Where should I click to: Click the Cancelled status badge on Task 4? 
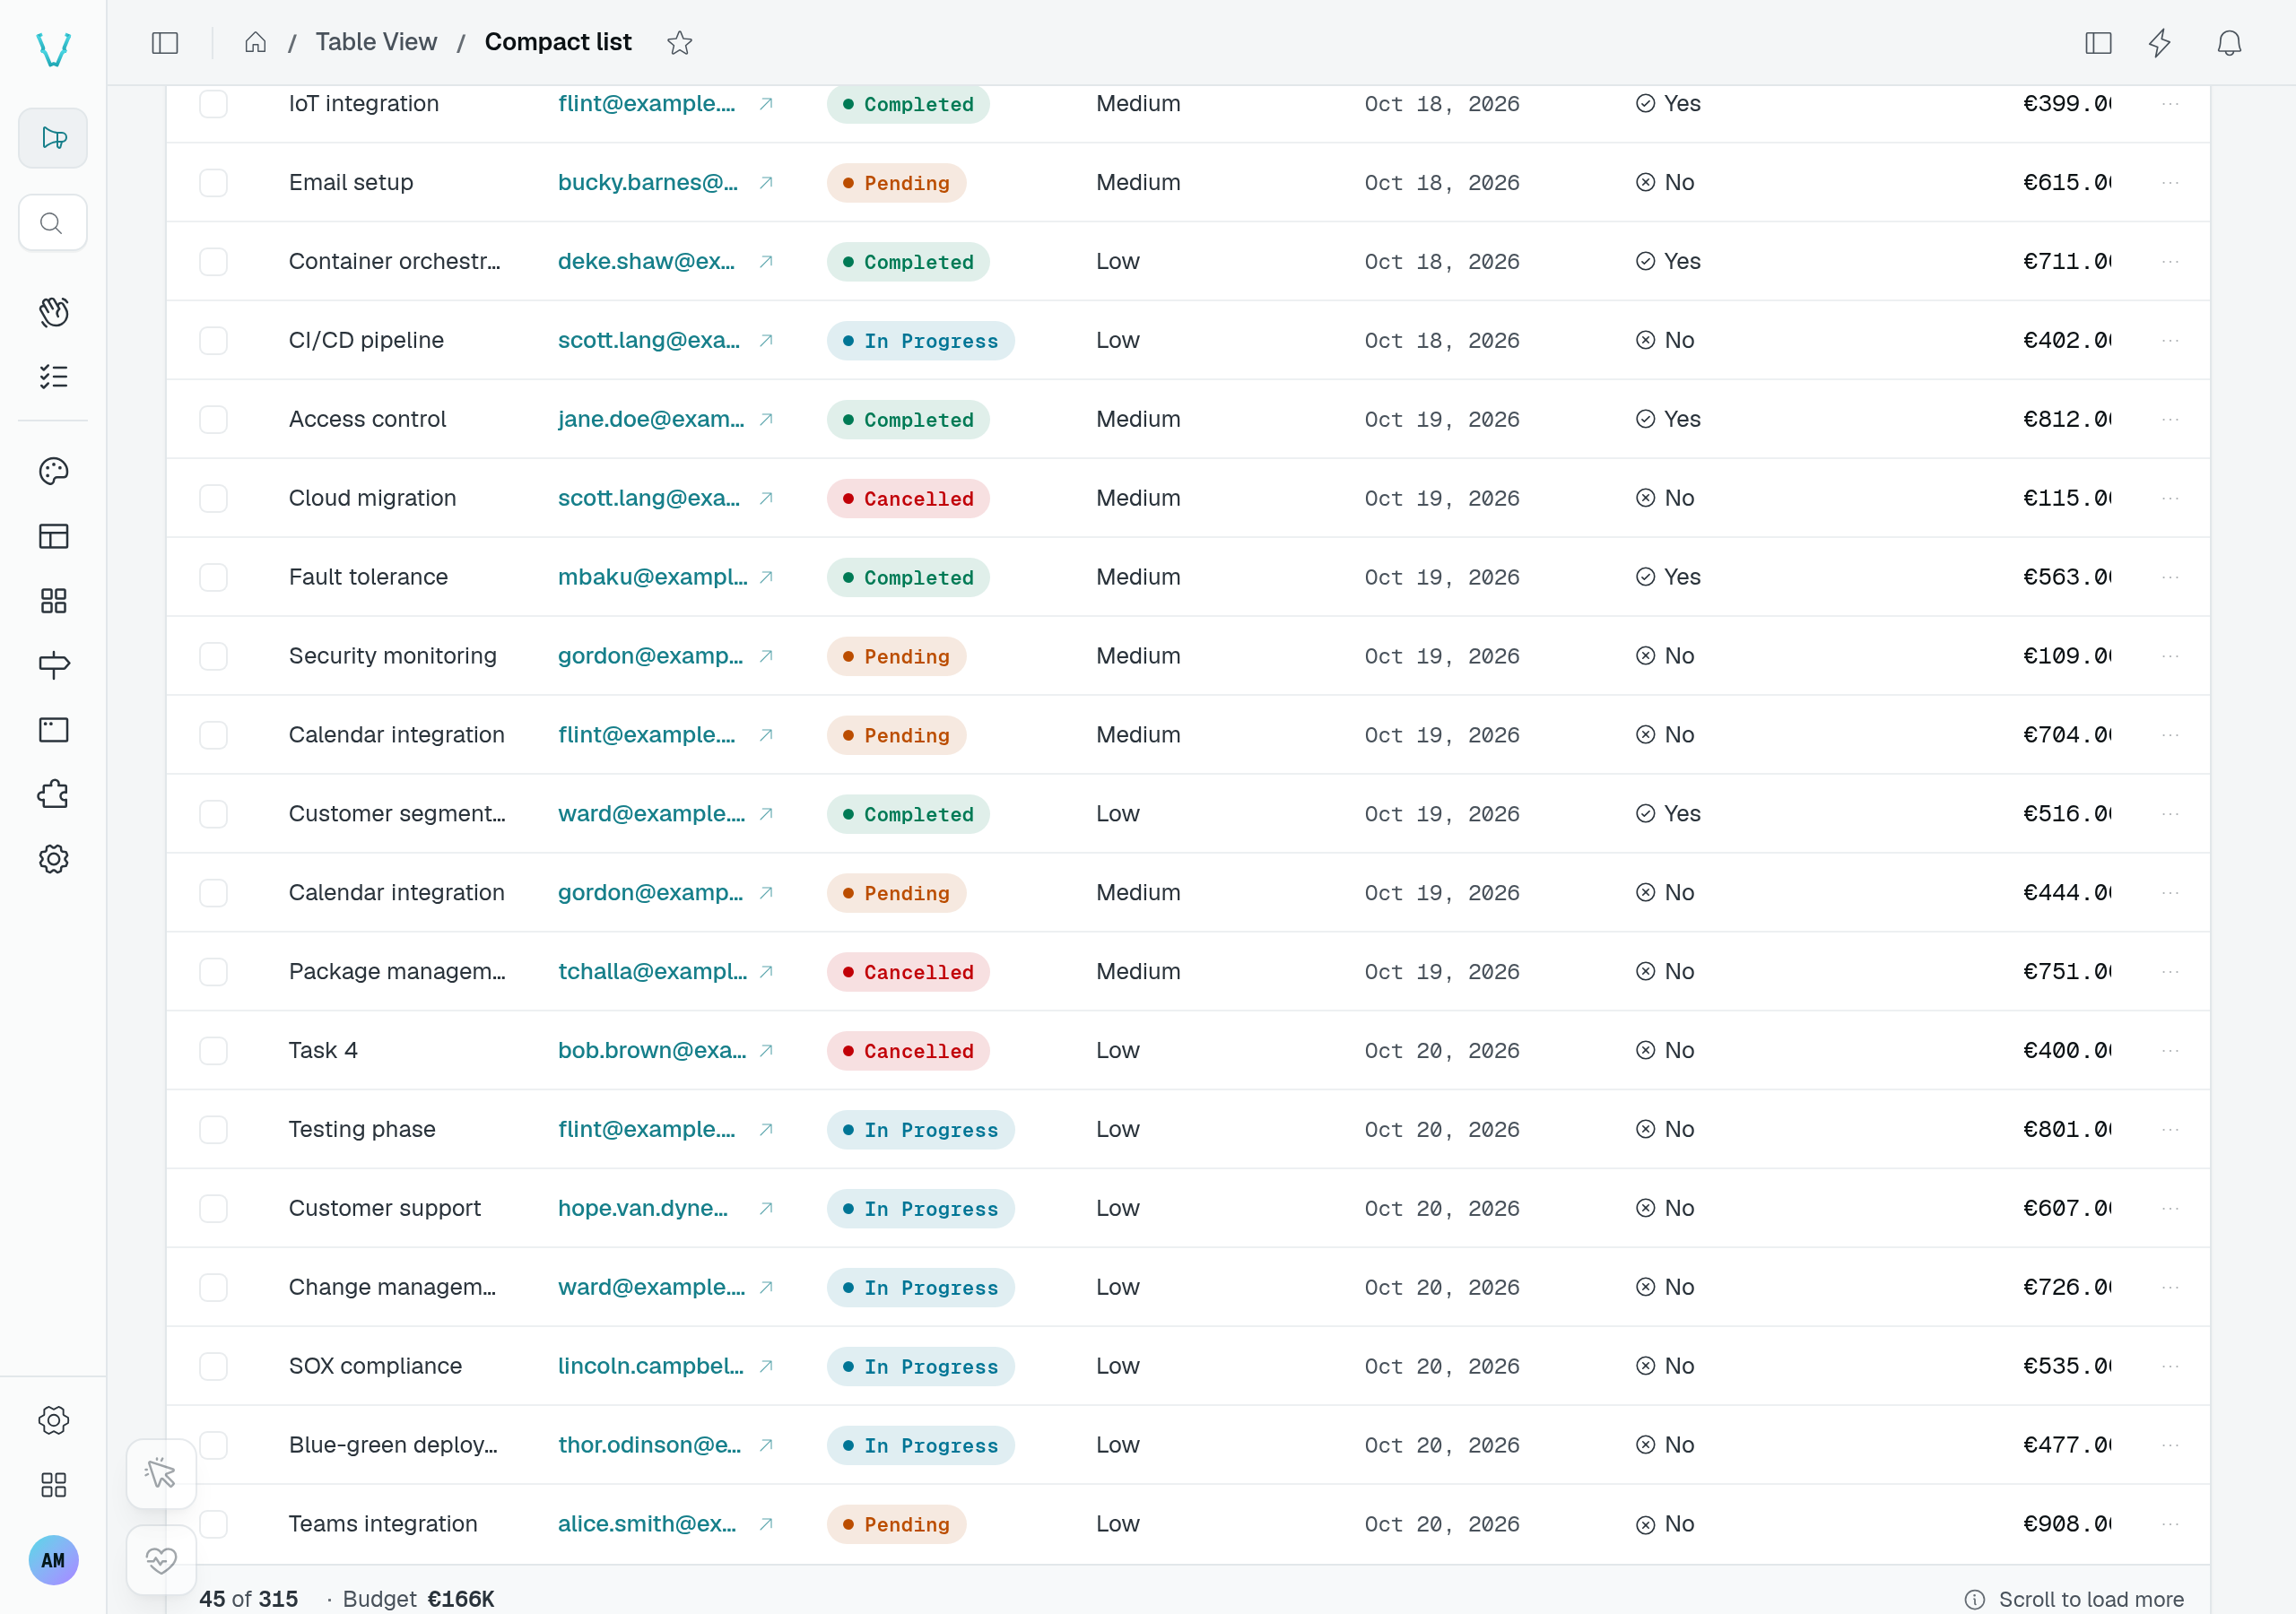(x=908, y=1051)
